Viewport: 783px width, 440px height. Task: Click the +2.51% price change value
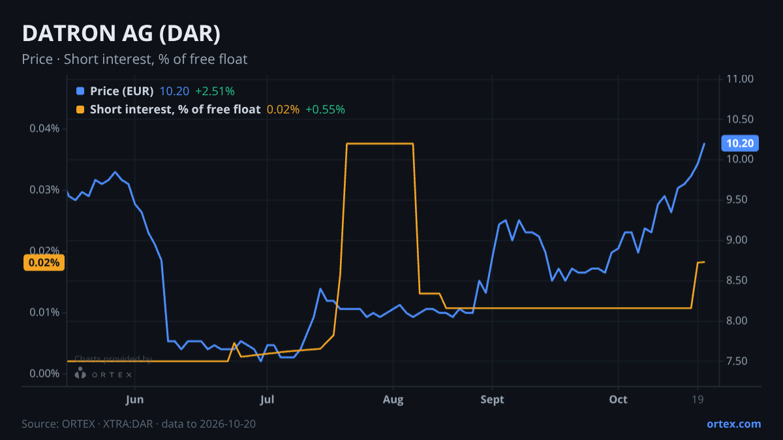pos(215,91)
